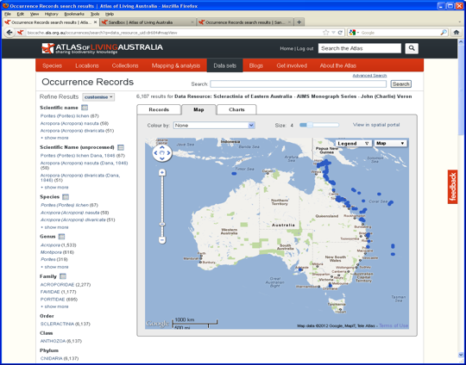Switch to the Records tab
466x365 pixels.
click(x=159, y=109)
